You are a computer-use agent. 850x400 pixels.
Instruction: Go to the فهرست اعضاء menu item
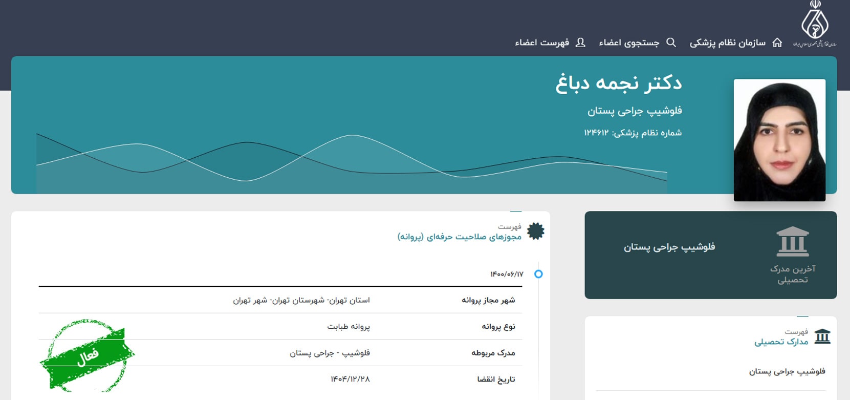pos(542,43)
